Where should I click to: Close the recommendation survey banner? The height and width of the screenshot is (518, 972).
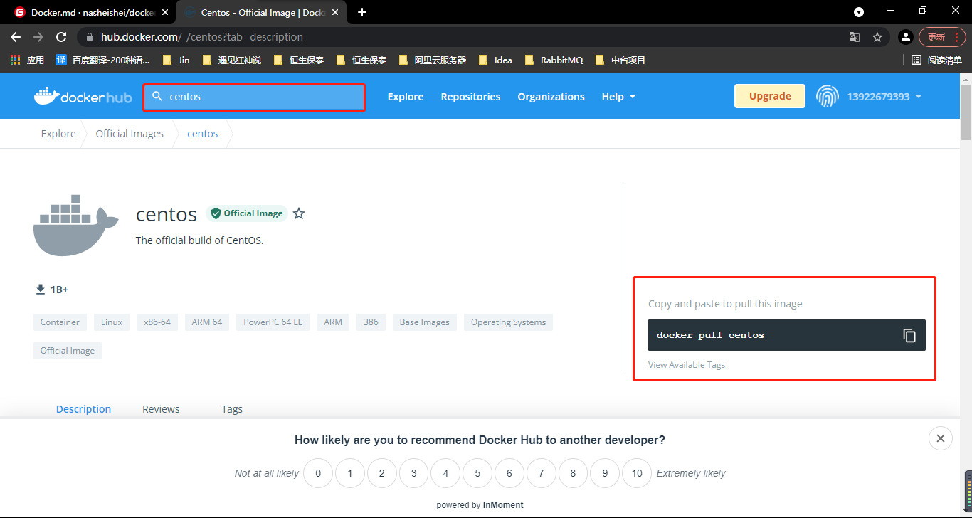[x=941, y=438]
